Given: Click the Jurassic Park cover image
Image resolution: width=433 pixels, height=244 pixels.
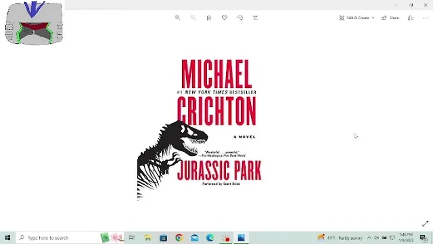Looking at the screenshot, I should pos(200,130).
